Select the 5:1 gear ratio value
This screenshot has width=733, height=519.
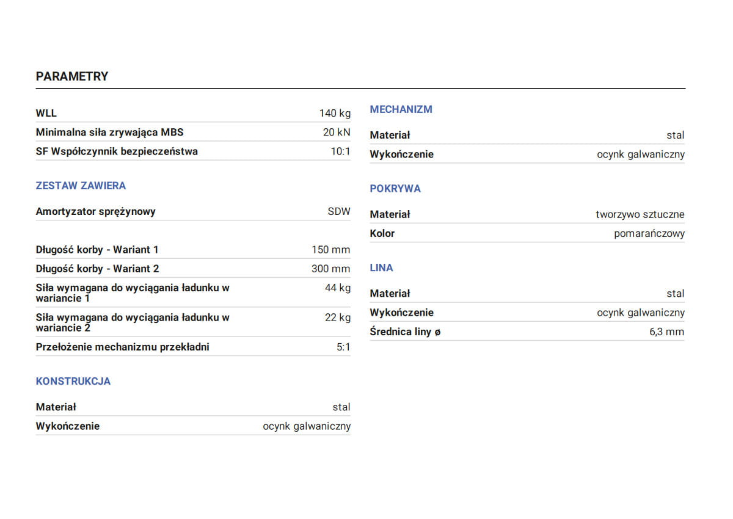click(x=343, y=347)
